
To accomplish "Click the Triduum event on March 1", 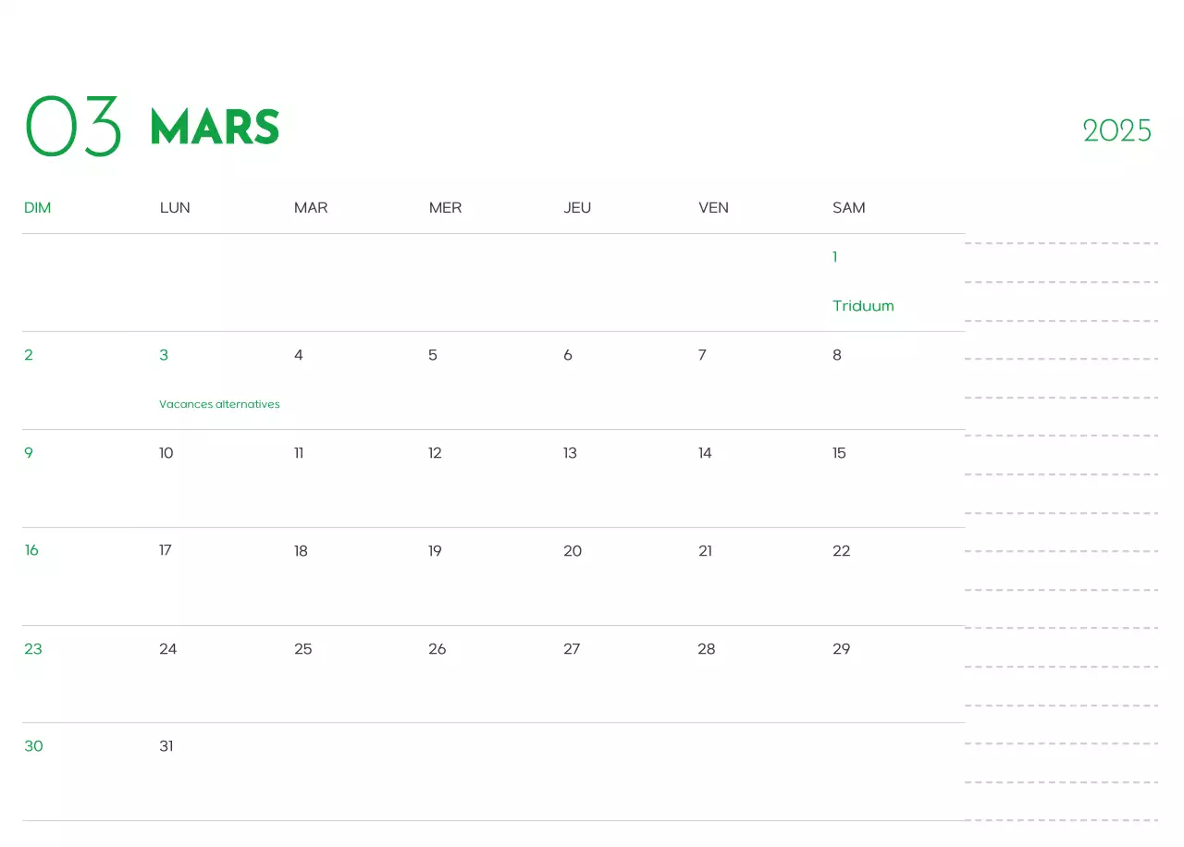I will click(862, 306).
